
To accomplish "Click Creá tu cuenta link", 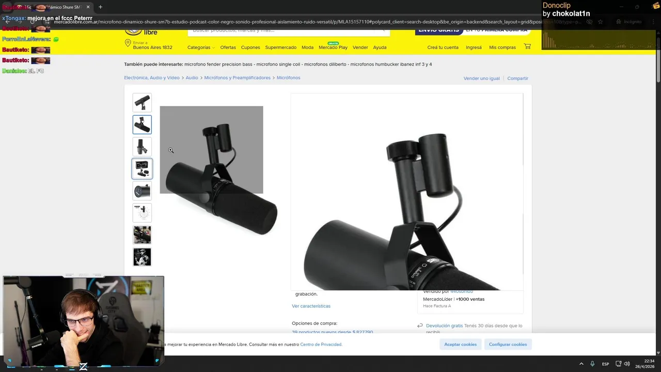I will click(443, 47).
